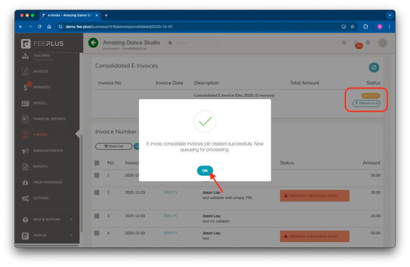Viewport: 410px width, 267px height.
Task: Open the Chrome tab list dropdown arrow
Action: pos(389,15)
